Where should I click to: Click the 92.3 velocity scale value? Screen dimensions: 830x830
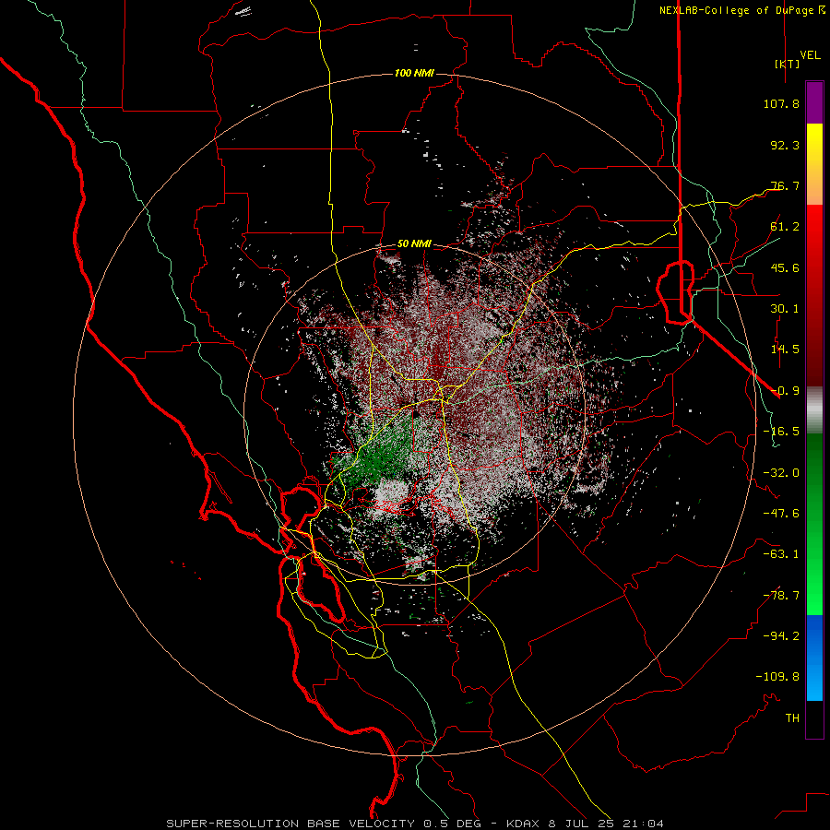785,145
